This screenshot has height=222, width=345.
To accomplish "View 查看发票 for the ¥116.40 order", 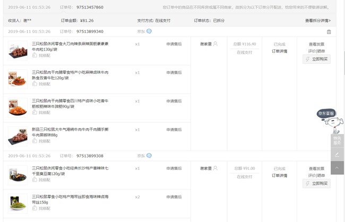I will click(x=316, y=44).
